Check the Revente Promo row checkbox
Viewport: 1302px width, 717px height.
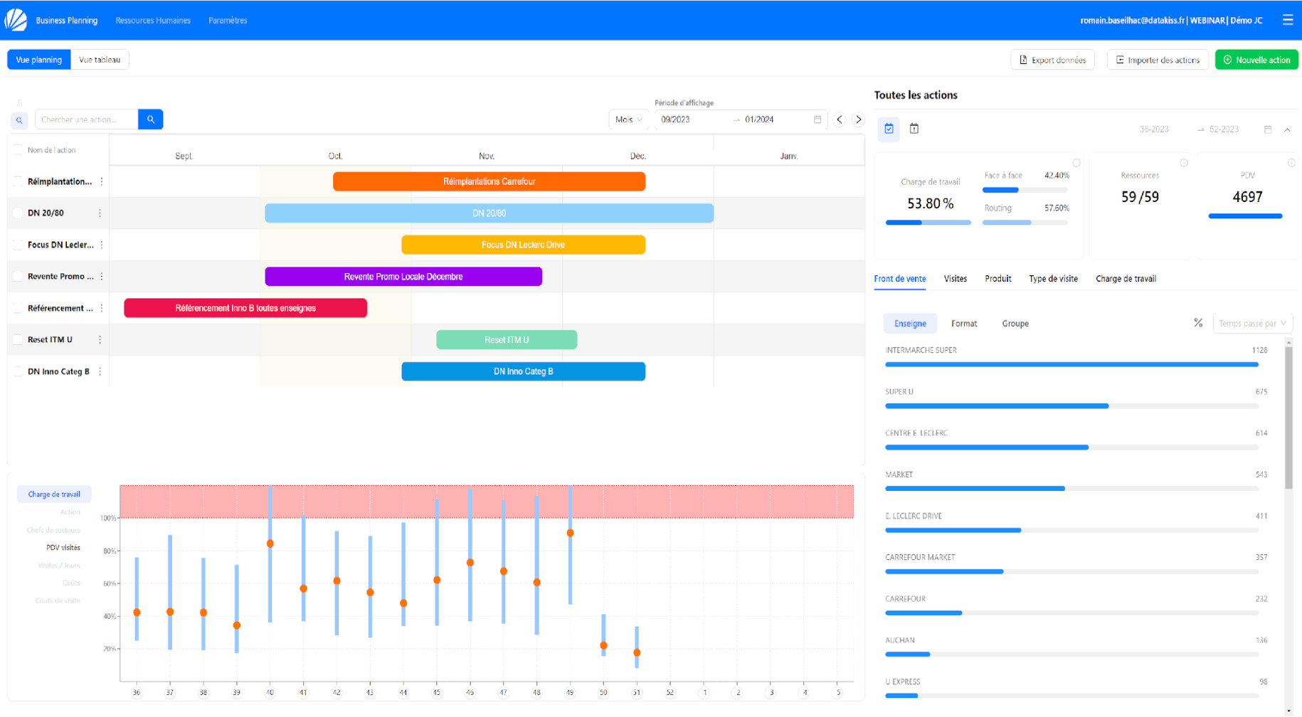pos(18,276)
